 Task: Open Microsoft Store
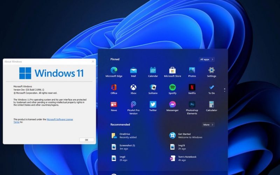pyautogui.click(x=172, y=72)
